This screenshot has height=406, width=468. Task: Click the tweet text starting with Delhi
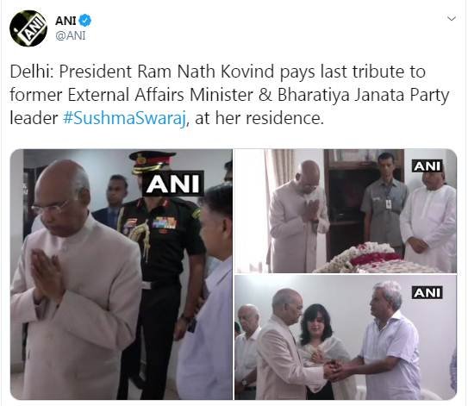230,95
